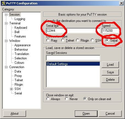The image size is (125, 119).
Task: Collapse the Connection tree node
Action: coord(6,67)
